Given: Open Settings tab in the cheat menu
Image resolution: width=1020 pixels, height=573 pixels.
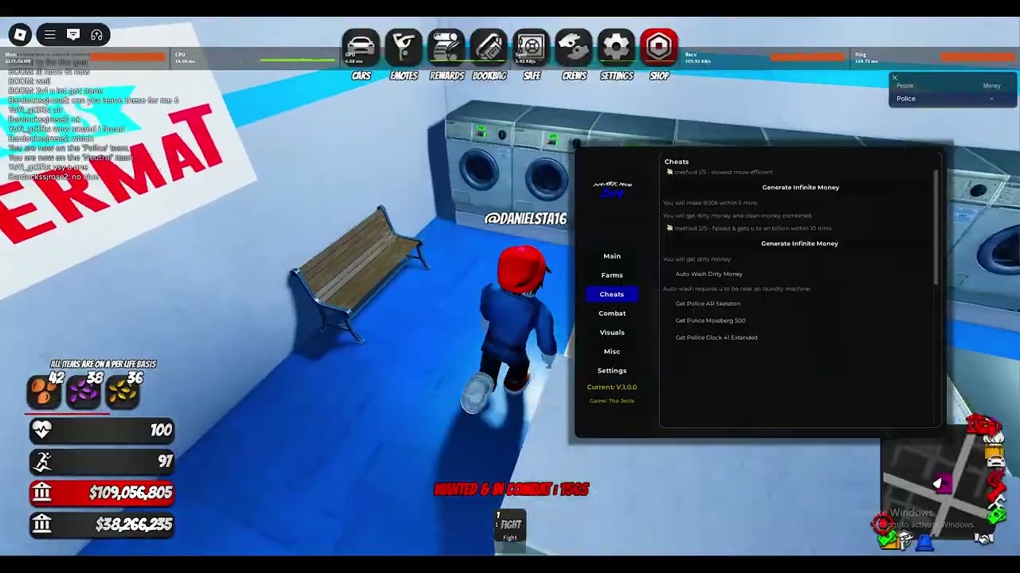Looking at the screenshot, I should tap(612, 371).
